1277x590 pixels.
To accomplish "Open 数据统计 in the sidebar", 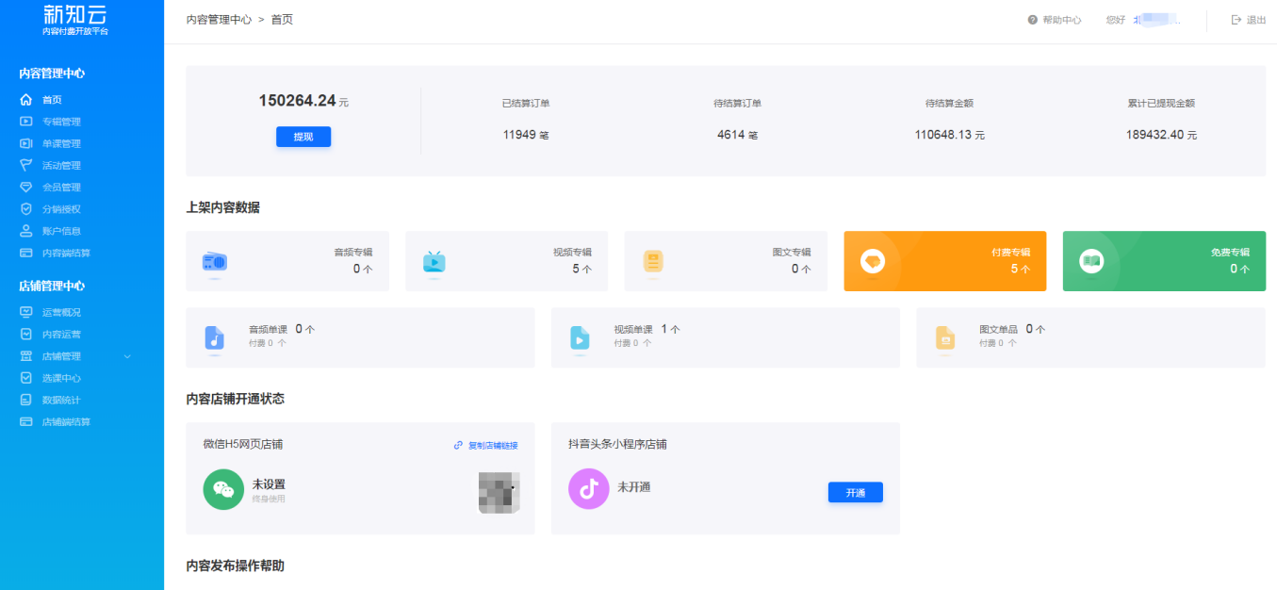I will click(x=61, y=400).
